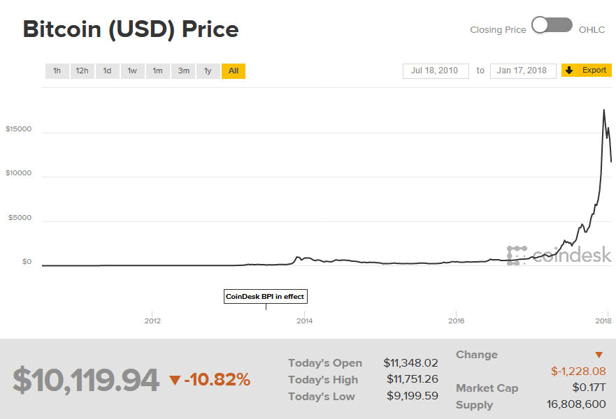Image resolution: width=616 pixels, height=419 pixels.
Task: Show the 1y price range
Action: point(208,71)
